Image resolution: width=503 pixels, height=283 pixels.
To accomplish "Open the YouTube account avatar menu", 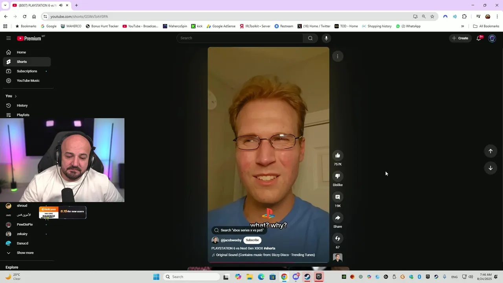I will tap(492, 38).
